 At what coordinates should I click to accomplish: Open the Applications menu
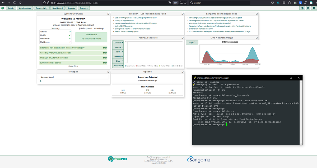pyautogui.click(x=25, y=8)
